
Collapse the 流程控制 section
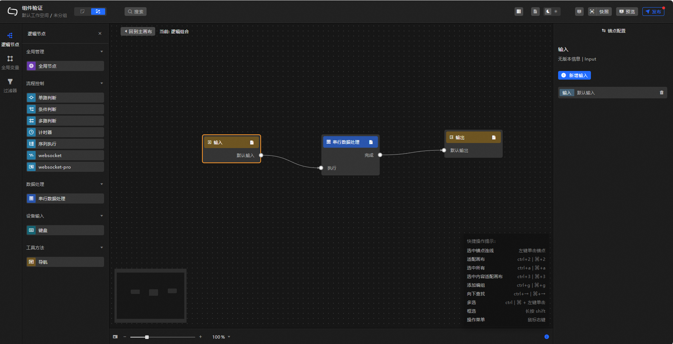102,84
